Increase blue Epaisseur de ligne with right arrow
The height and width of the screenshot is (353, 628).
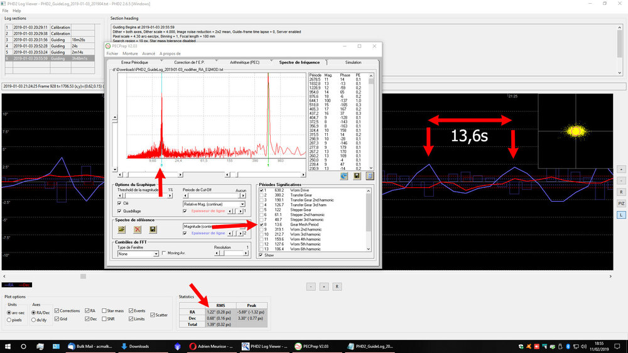(x=241, y=233)
